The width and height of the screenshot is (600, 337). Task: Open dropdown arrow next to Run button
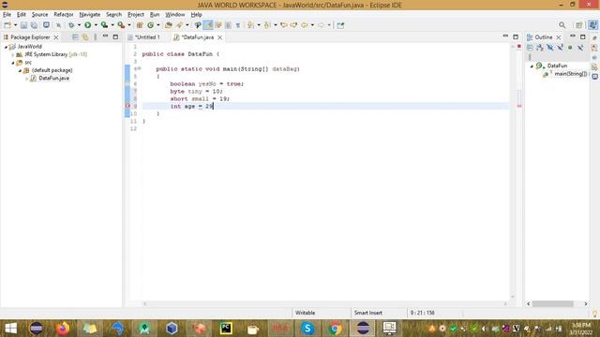coord(96,25)
